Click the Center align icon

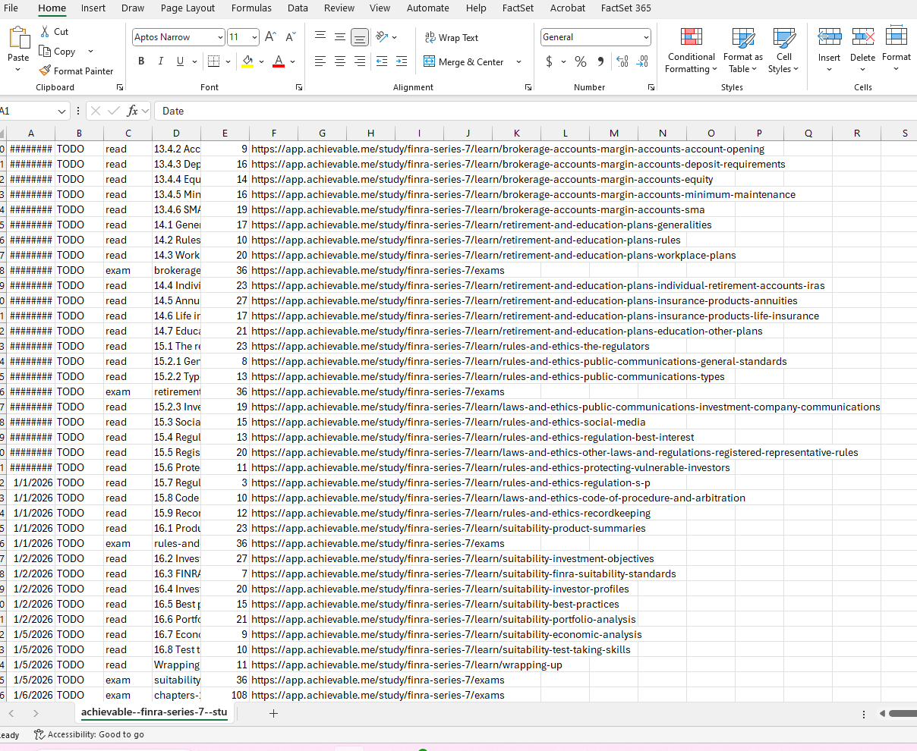tap(340, 61)
